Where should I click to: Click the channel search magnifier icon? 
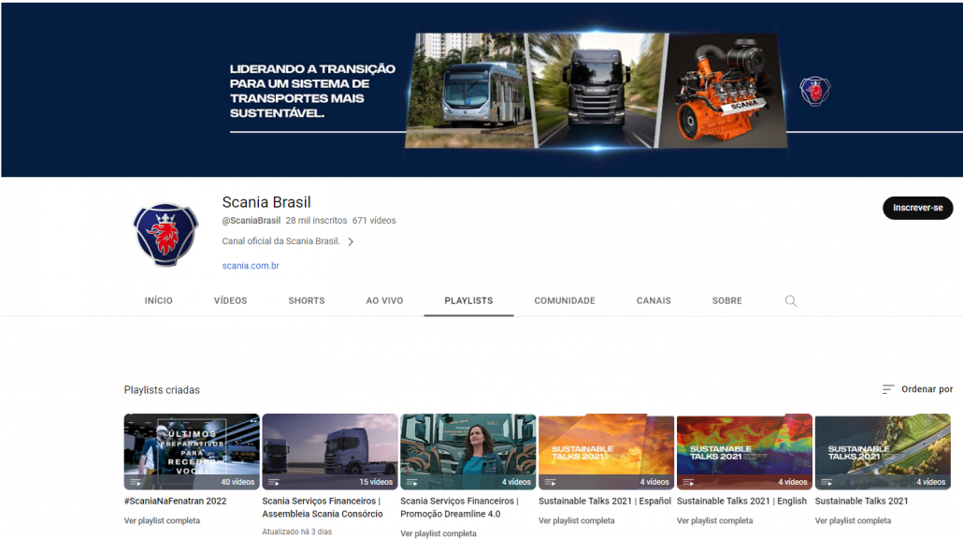[790, 300]
